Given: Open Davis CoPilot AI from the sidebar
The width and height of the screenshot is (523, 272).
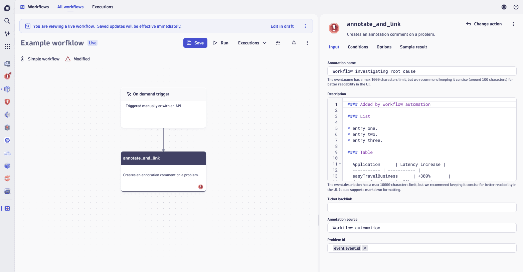Looking at the screenshot, I should point(7,33).
